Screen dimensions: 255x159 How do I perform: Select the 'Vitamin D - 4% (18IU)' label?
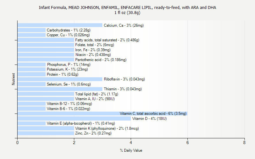coord(149,119)
